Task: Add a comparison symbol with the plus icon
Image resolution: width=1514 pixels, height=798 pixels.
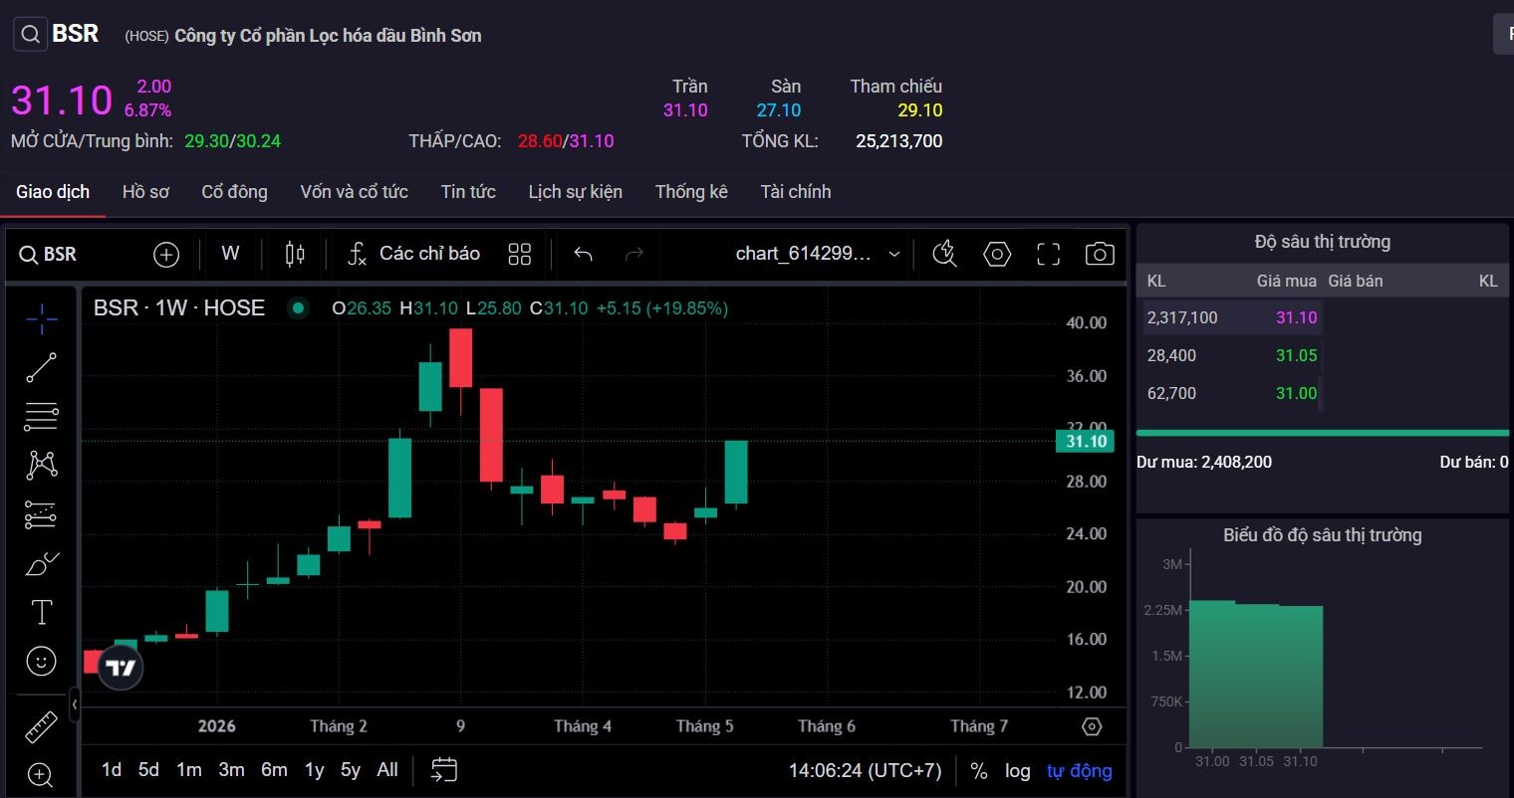Action: tap(165, 255)
